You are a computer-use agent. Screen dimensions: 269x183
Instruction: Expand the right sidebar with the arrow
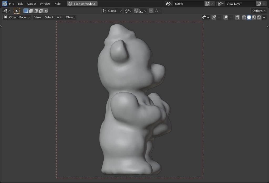pyautogui.click(x=268, y=26)
